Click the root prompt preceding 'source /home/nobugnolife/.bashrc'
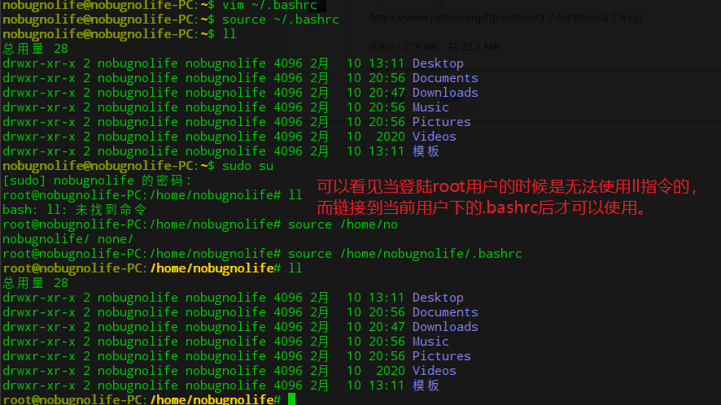This screenshot has width=721, height=405. 142,254
